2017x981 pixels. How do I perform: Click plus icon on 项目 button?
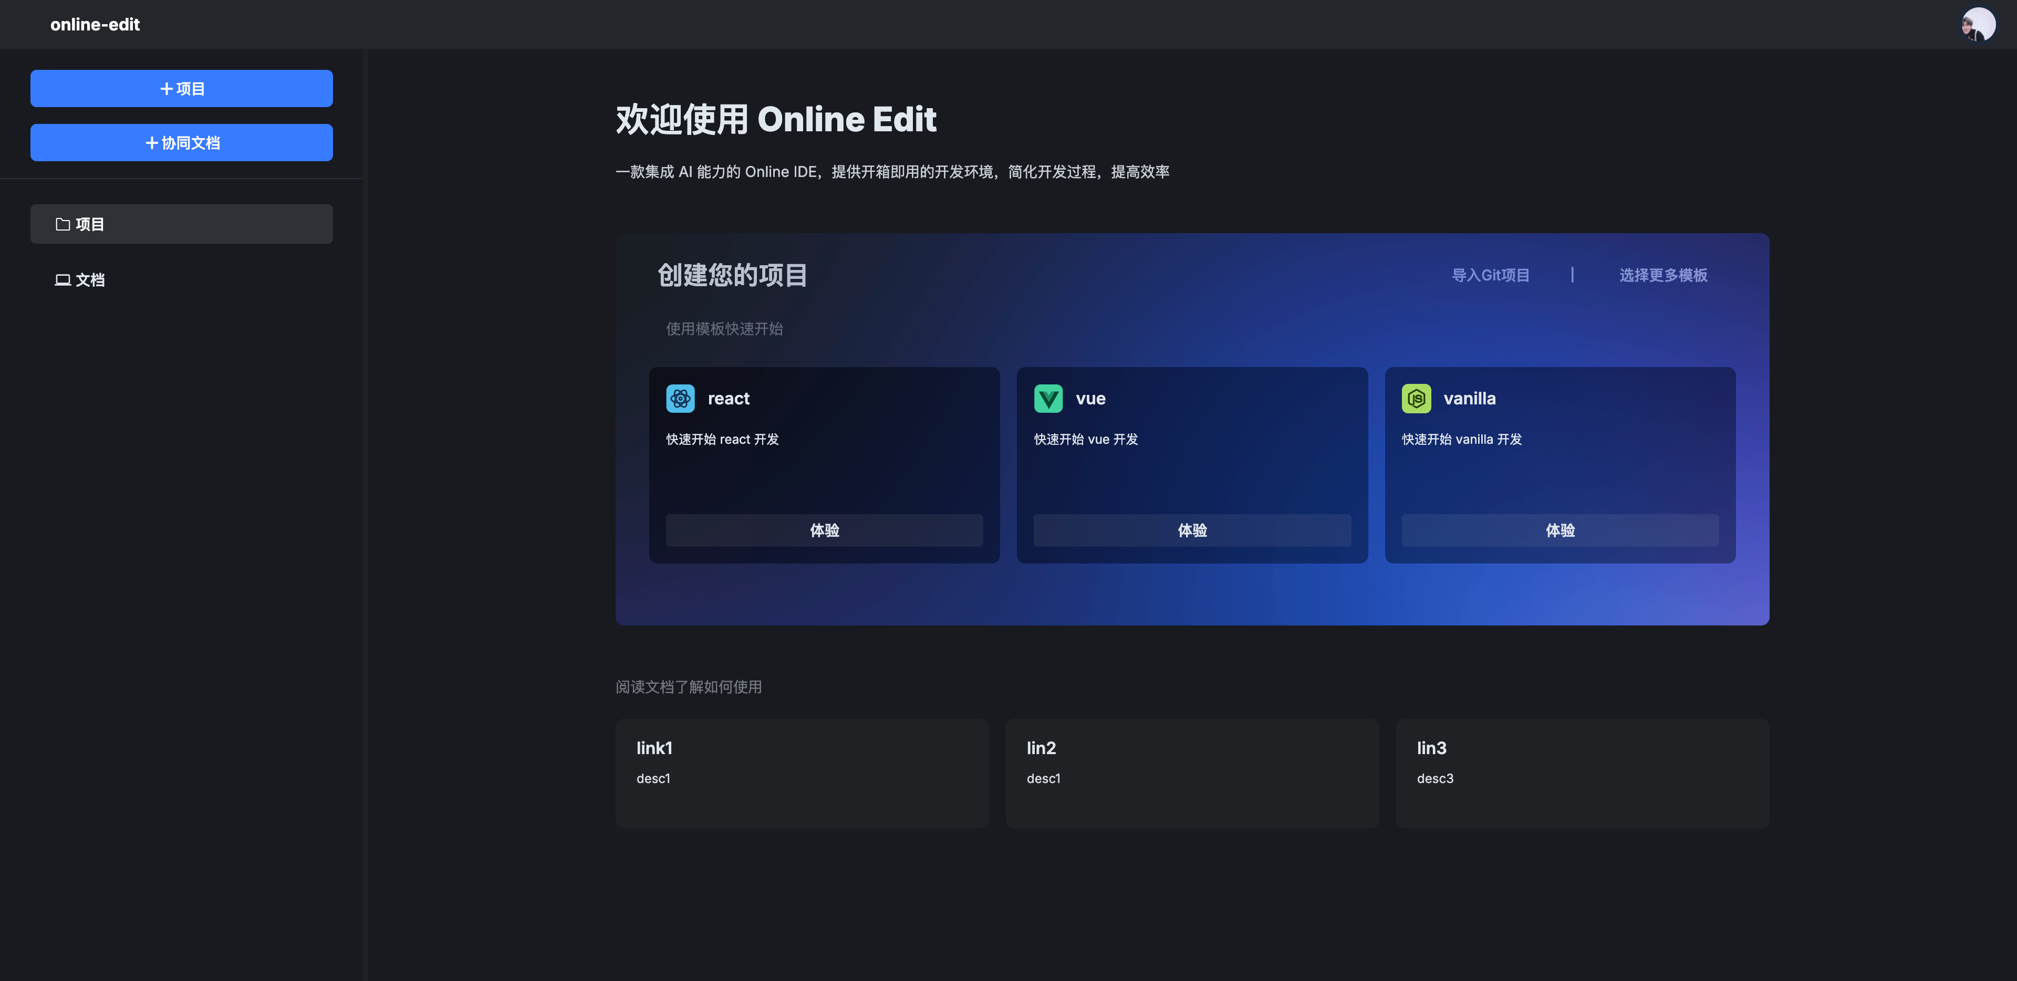point(166,89)
